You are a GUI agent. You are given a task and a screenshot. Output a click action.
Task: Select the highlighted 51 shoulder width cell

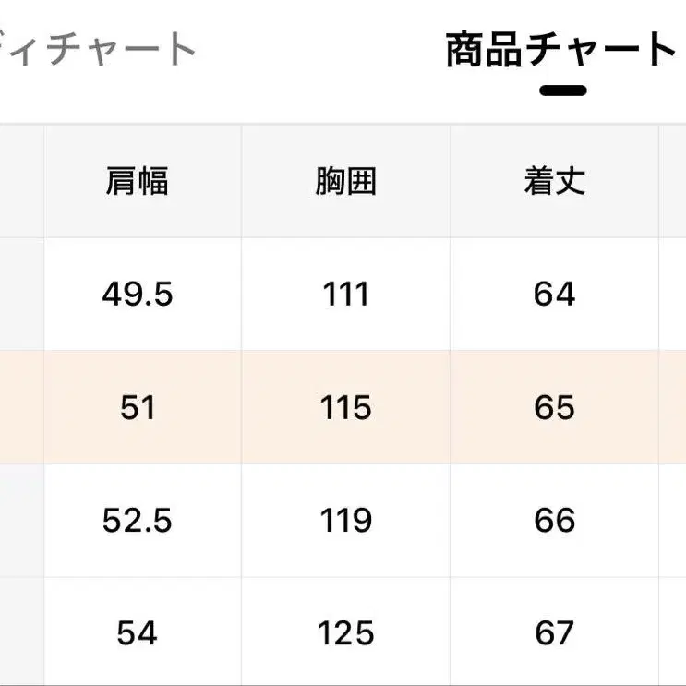pos(138,407)
